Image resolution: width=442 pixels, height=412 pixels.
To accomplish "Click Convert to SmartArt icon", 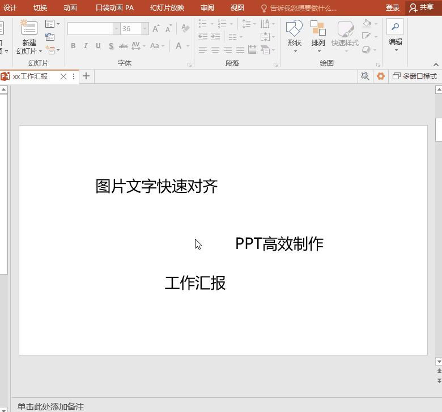I will point(265,50).
